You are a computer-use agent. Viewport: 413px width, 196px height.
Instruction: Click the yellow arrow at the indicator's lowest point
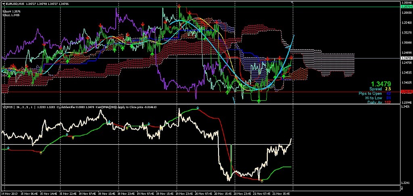pyautogui.click(x=262, y=181)
